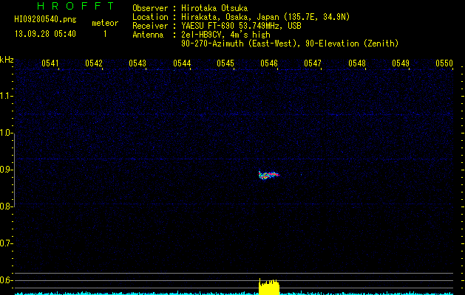Click time marker 0541
465x295 pixels.
click(x=50, y=63)
